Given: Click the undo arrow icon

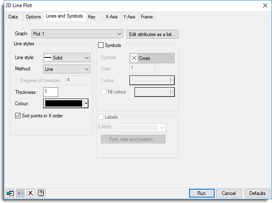Looking at the screenshot, I should [20, 193].
